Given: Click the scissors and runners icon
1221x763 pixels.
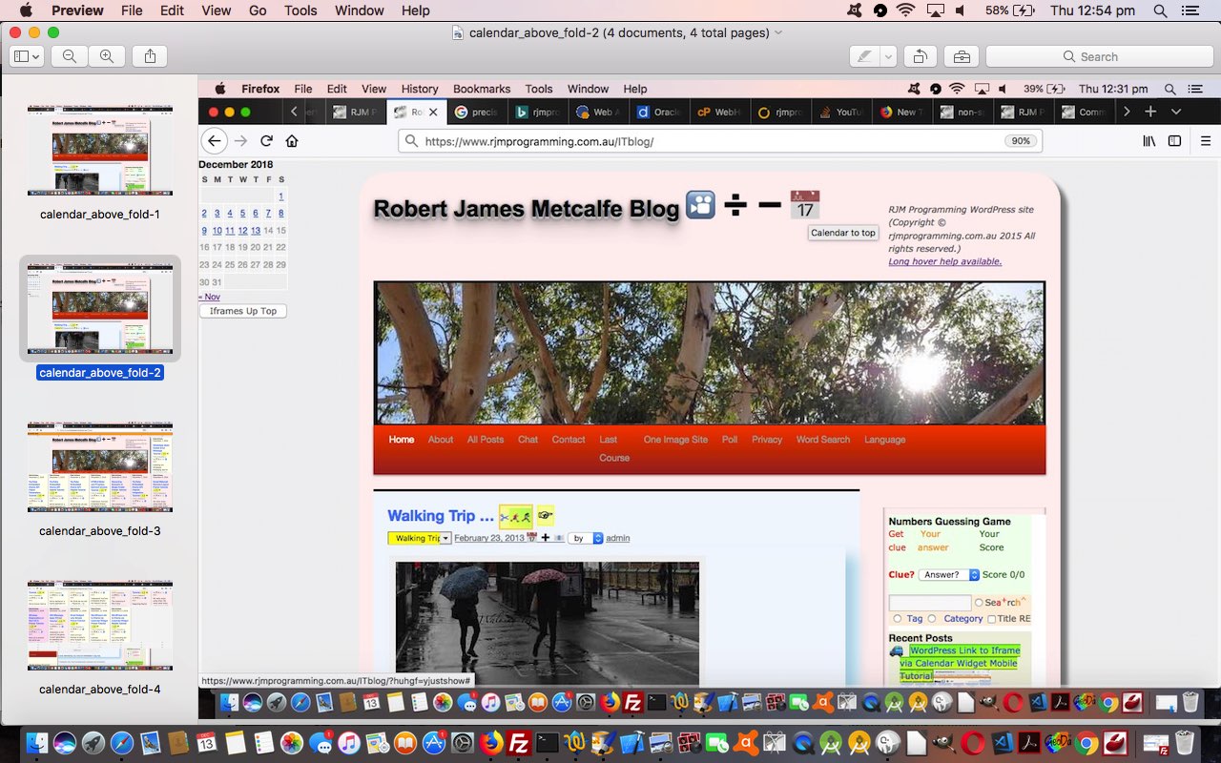Looking at the screenshot, I should pyautogui.click(x=516, y=517).
